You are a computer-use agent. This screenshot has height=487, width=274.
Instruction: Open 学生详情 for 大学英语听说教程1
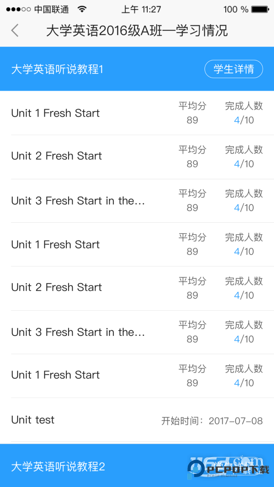point(233,69)
